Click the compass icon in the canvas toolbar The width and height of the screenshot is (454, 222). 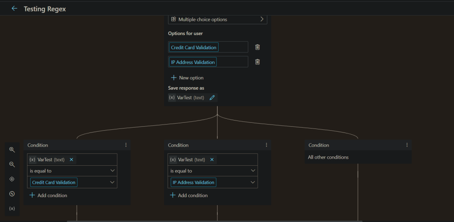click(12, 194)
